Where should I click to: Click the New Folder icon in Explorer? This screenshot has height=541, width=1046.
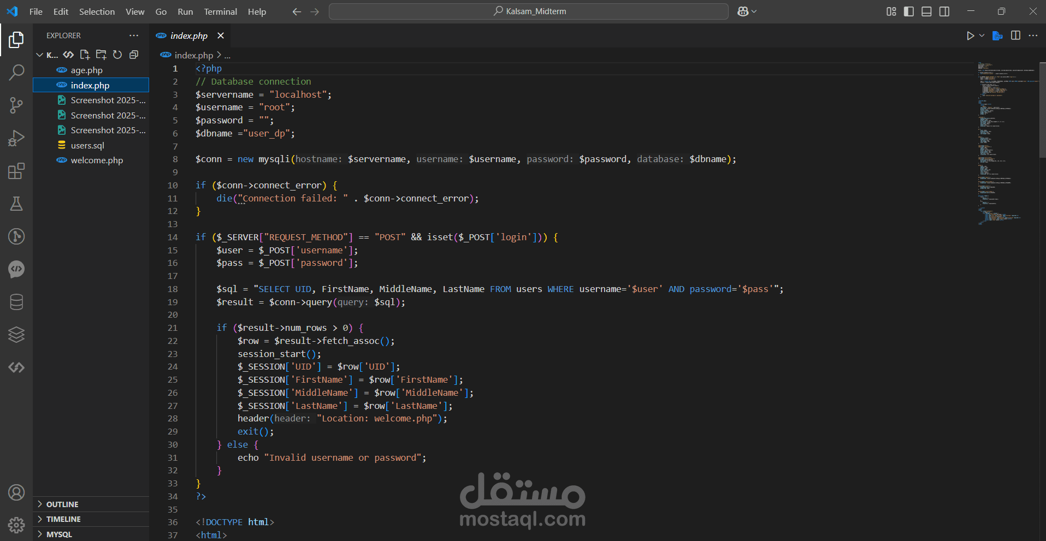pos(101,55)
